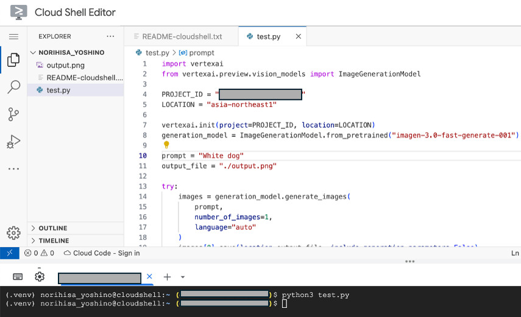Switch to README-cloudshell.txt tab

pos(181,37)
